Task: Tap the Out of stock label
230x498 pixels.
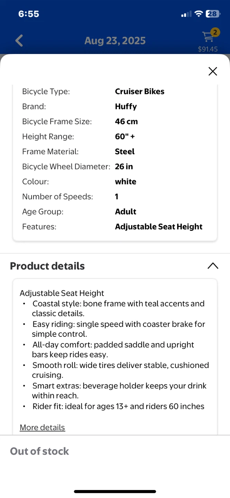Action: (39, 451)
